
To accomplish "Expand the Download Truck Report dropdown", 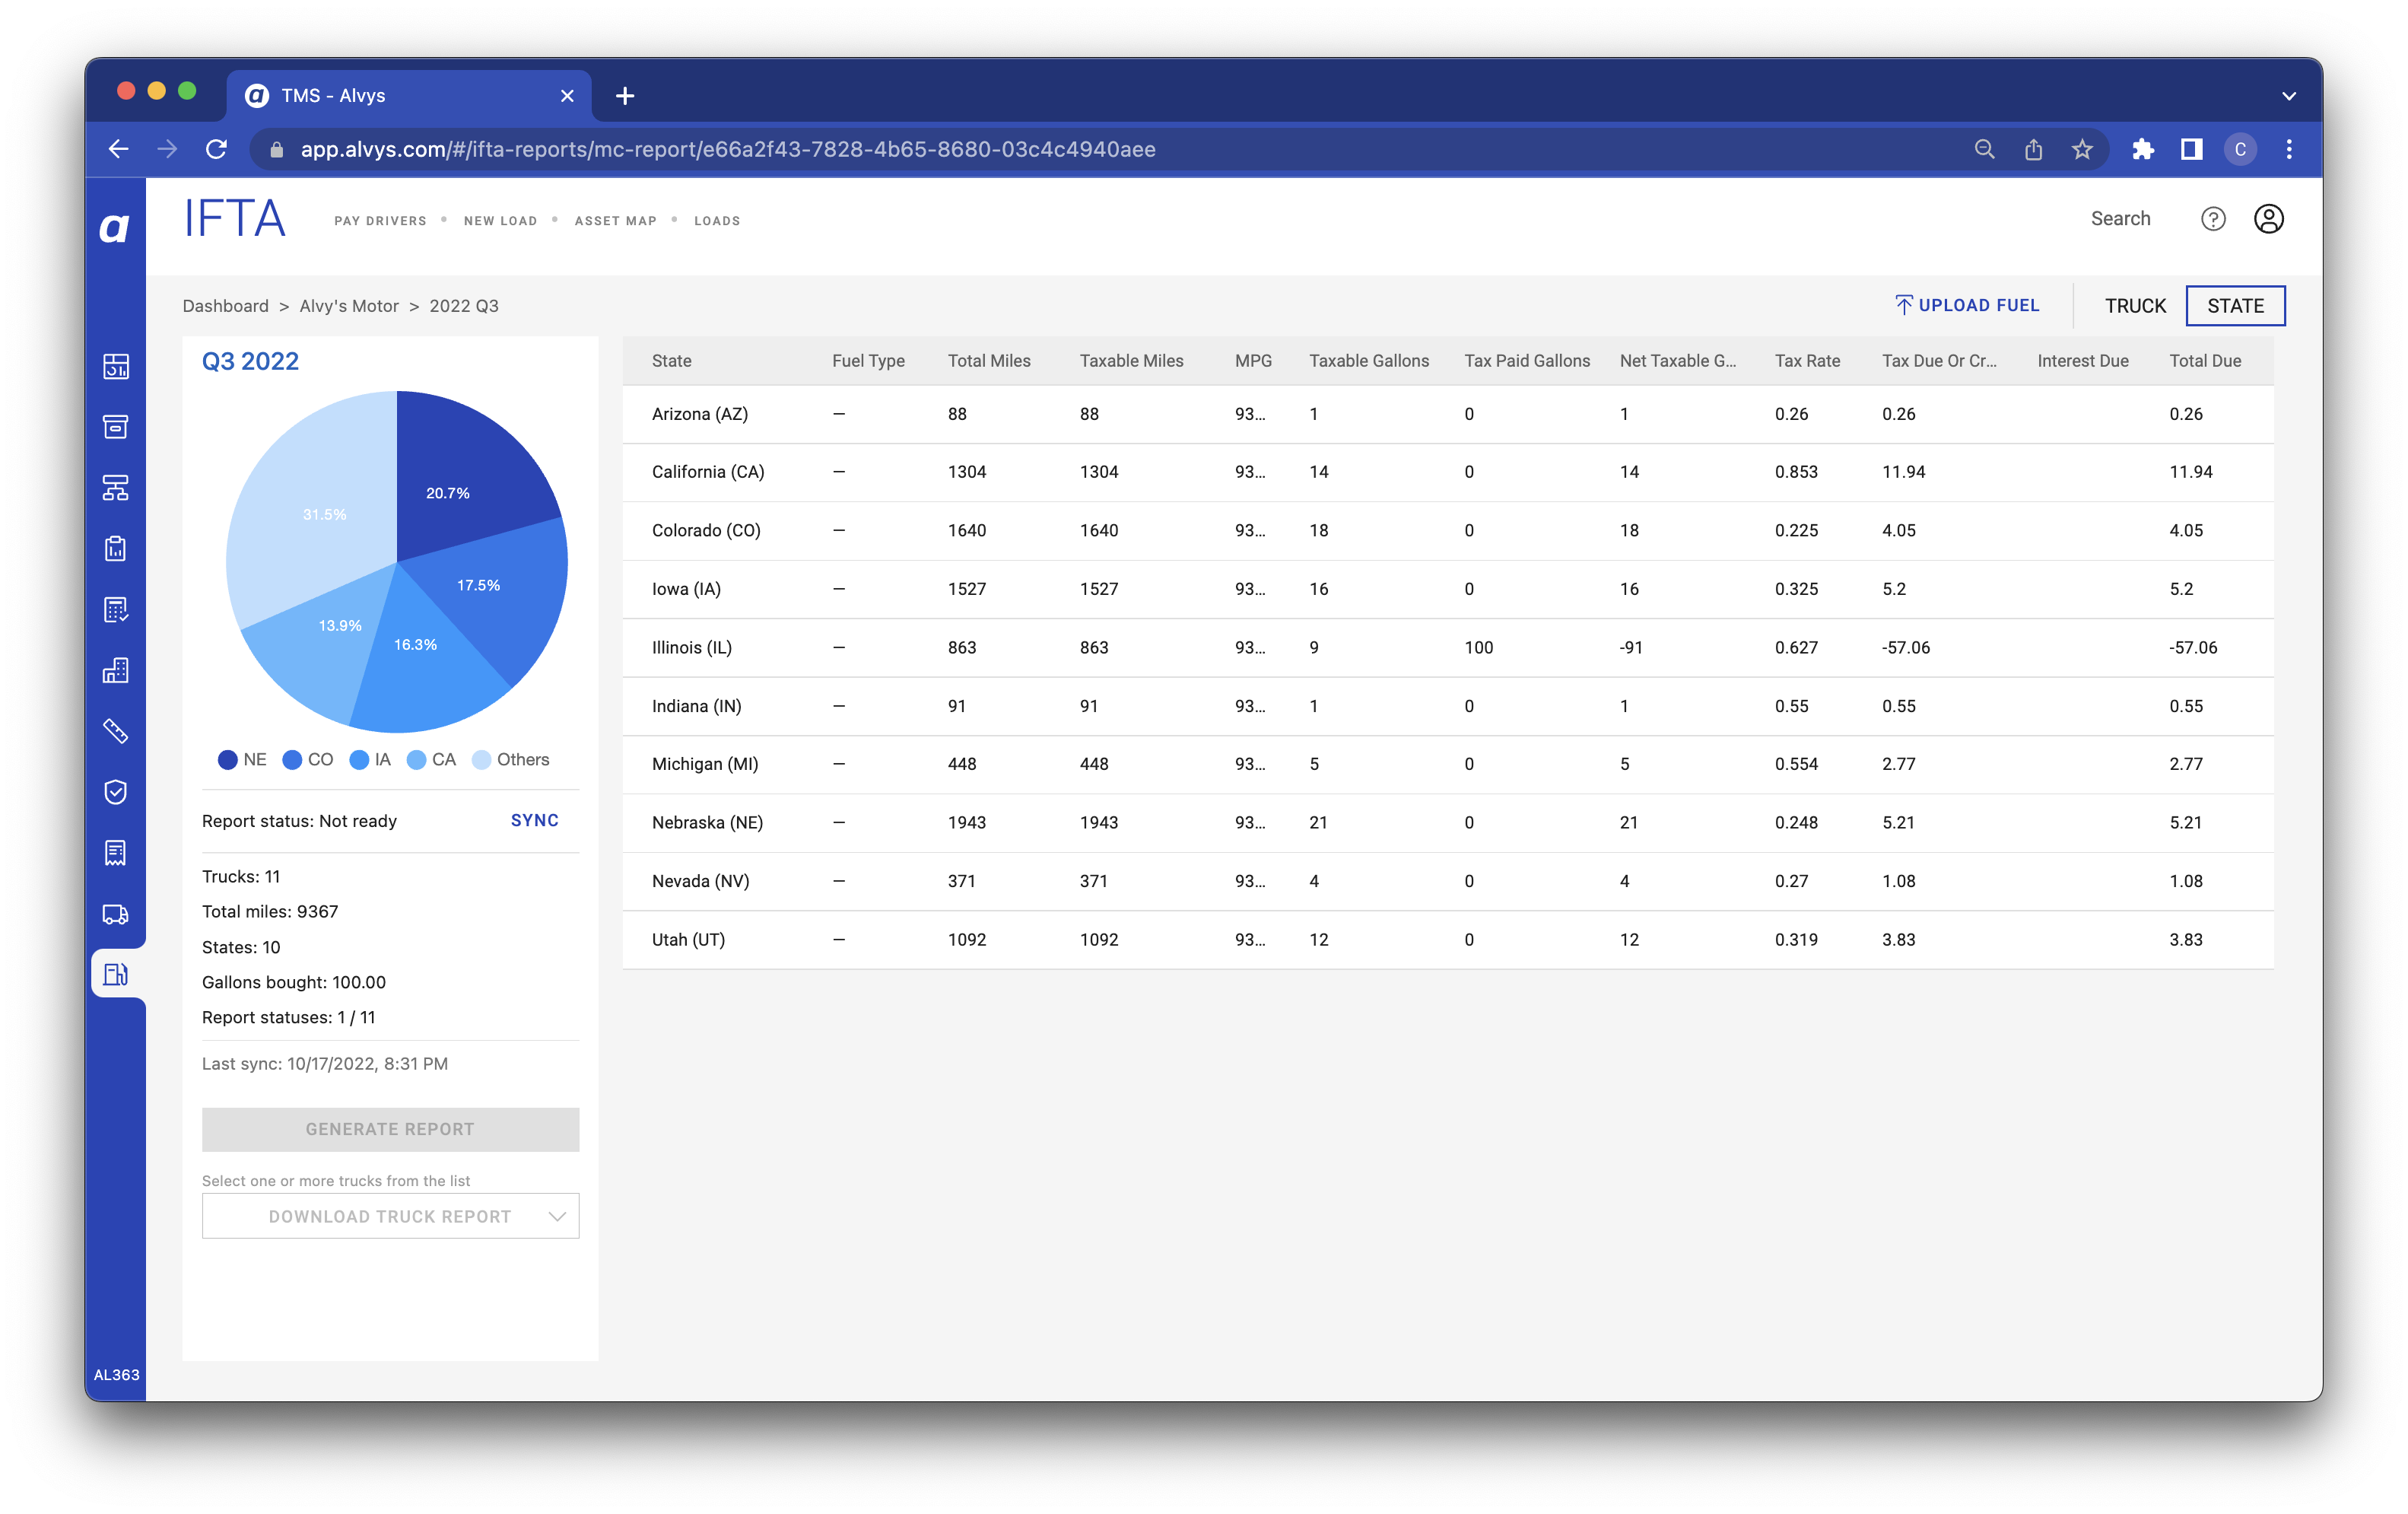I will (x=390, y=1216).
